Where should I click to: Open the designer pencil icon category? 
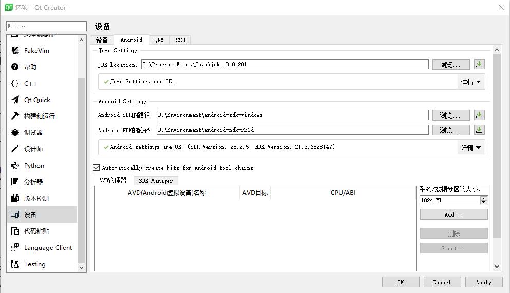15,149
